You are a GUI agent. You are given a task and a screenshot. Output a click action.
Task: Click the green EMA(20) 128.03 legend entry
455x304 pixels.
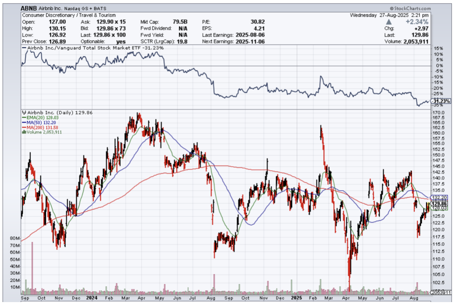(40, 118)
